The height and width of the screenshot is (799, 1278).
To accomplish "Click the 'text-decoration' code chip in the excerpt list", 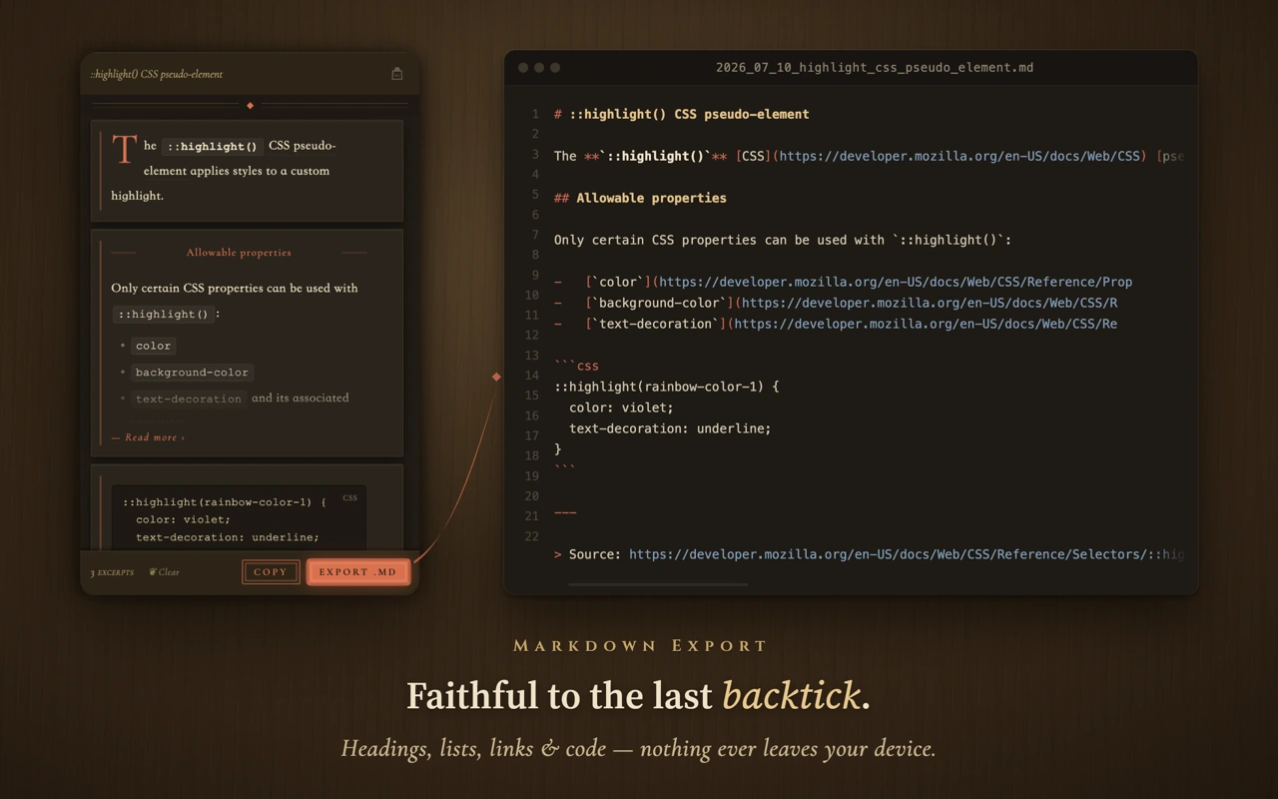I will click(x=189, y=399).
